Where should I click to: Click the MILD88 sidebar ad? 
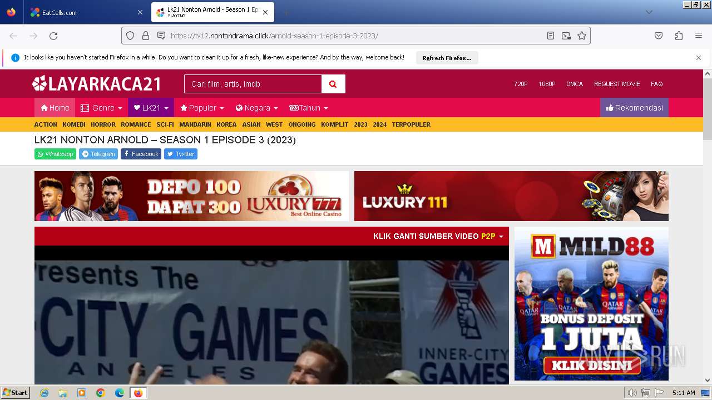pyautogui.click(x=591, y=303)
